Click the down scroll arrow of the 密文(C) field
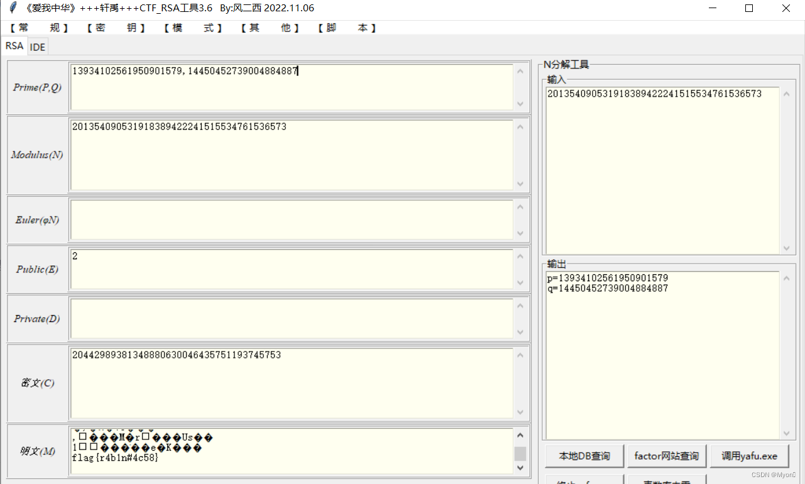This screenshot has width=805, height=484. (520, 413)
